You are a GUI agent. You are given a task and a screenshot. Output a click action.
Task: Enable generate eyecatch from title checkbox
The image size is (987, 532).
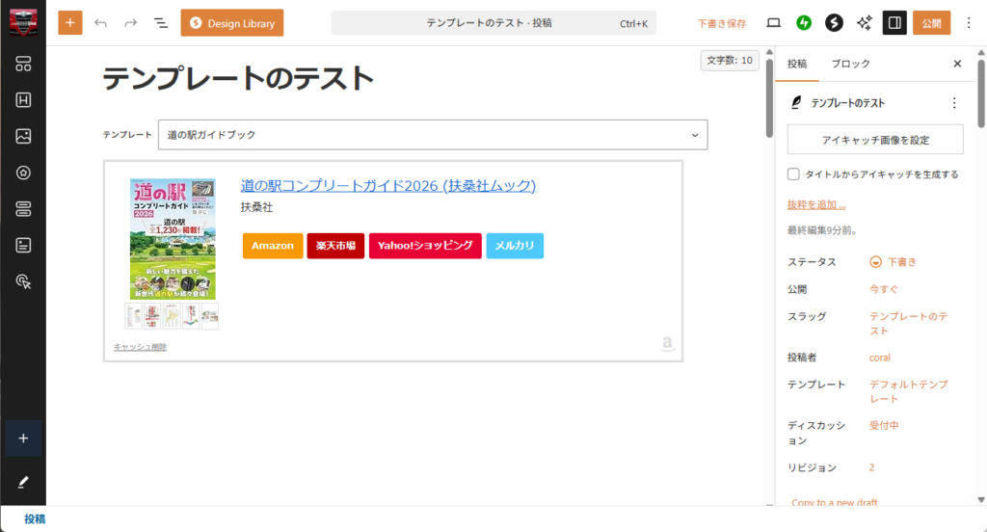pyautogui.click(x=793, y=174)
